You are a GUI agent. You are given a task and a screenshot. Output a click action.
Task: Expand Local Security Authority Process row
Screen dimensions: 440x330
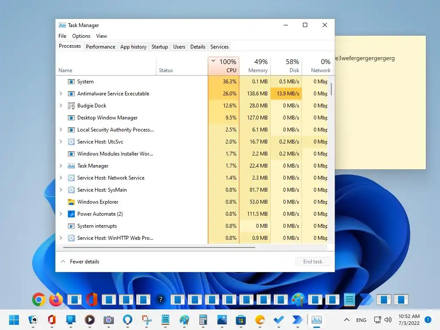(x=61, y=130)
